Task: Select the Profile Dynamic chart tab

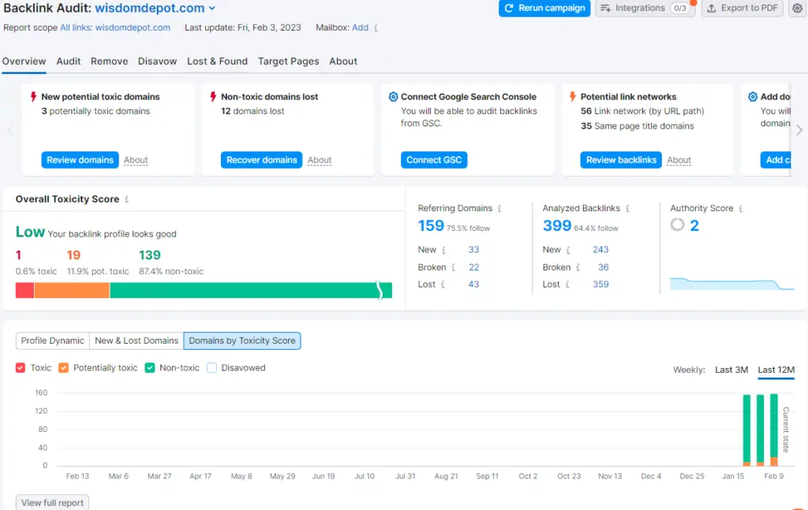Action: coord(53,341)
